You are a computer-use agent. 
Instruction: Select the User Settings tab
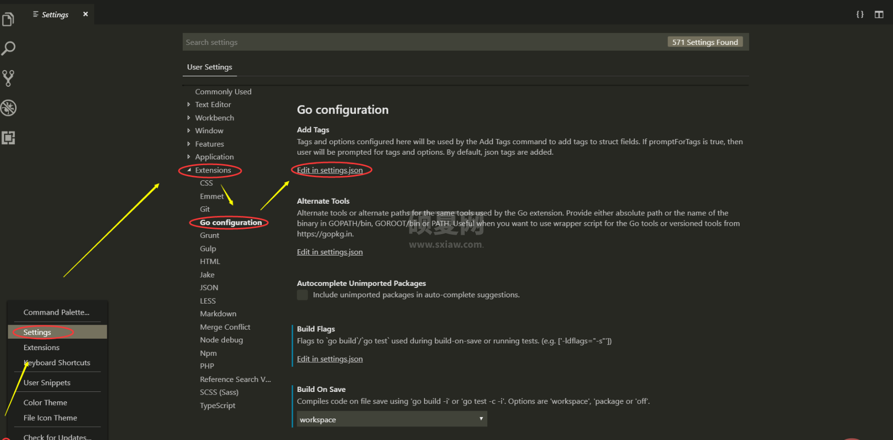(x=209, y=67)
